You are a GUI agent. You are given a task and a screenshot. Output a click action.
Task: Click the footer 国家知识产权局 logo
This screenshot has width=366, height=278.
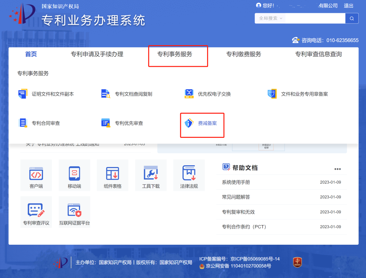click(60, 263)
